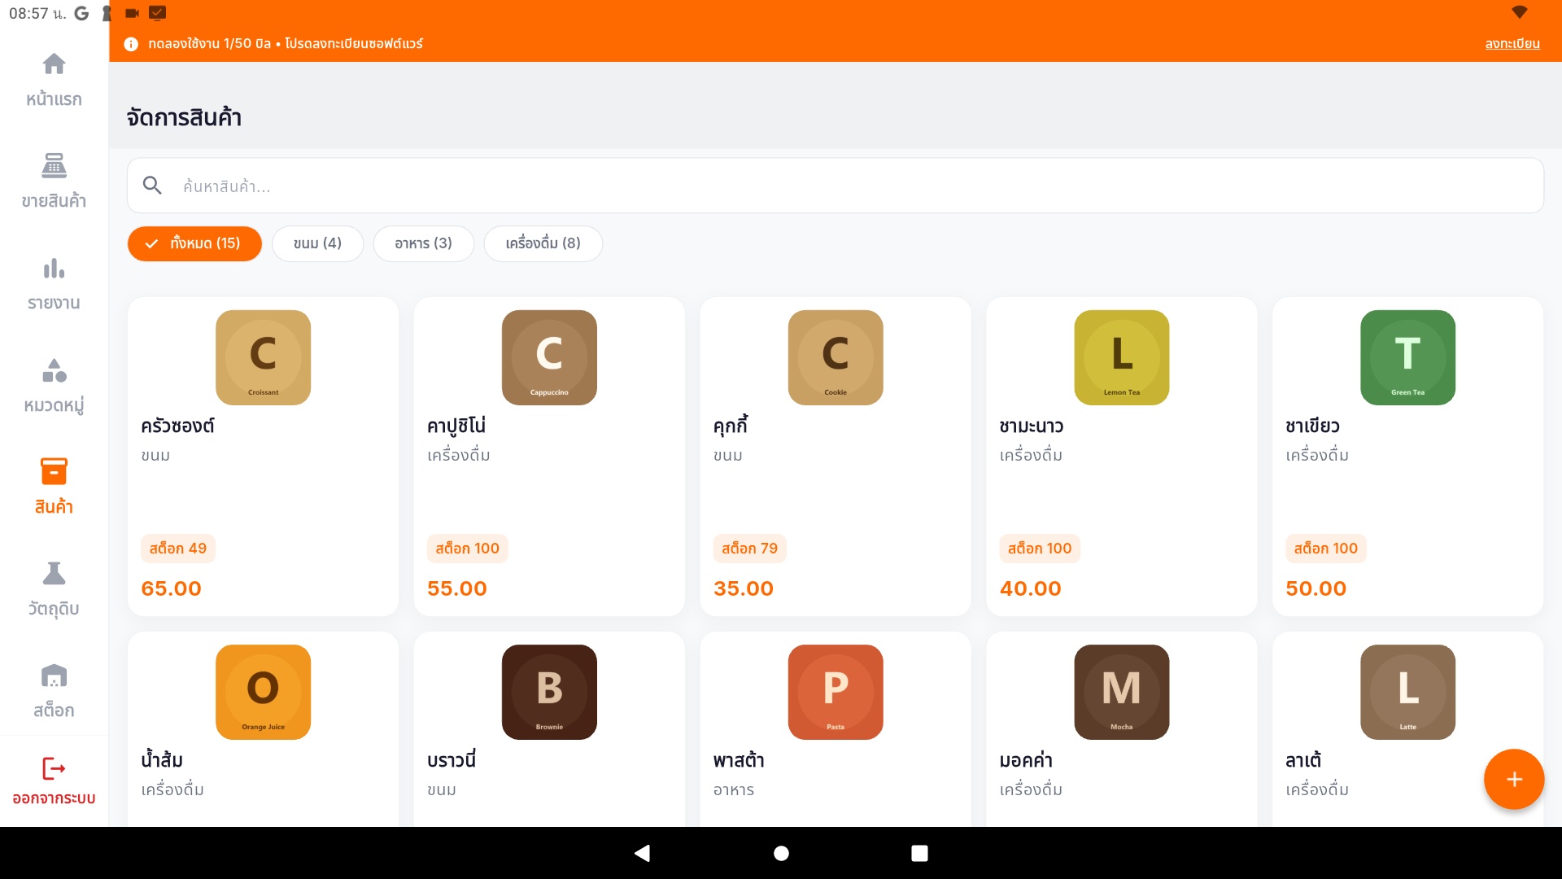Image resolution: width=1562 pixels, height=879 pixels.
Task: Open รายงาน reports chart icon
Action: tap(54, 269)
